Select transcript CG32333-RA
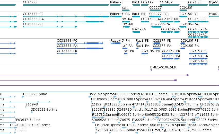 33,19
